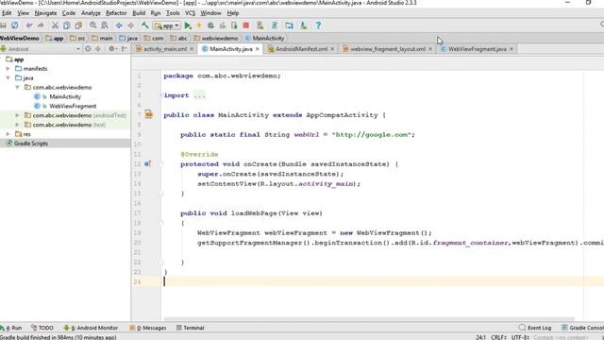The width and height of the screenshot is (604, 340).
Task: Close the activity_main.xml tab
Action: pyautogui.click(x=192, y=49)
